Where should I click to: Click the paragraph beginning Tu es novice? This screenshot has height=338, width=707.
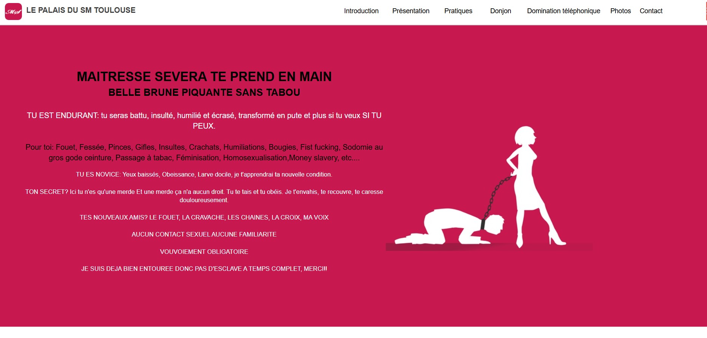[x=204, y=174]
